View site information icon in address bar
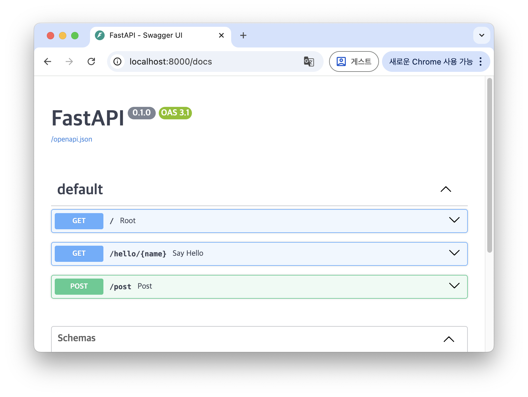This screenshot has width=528, height=397. pyautogui.click(x=117, y=61)
